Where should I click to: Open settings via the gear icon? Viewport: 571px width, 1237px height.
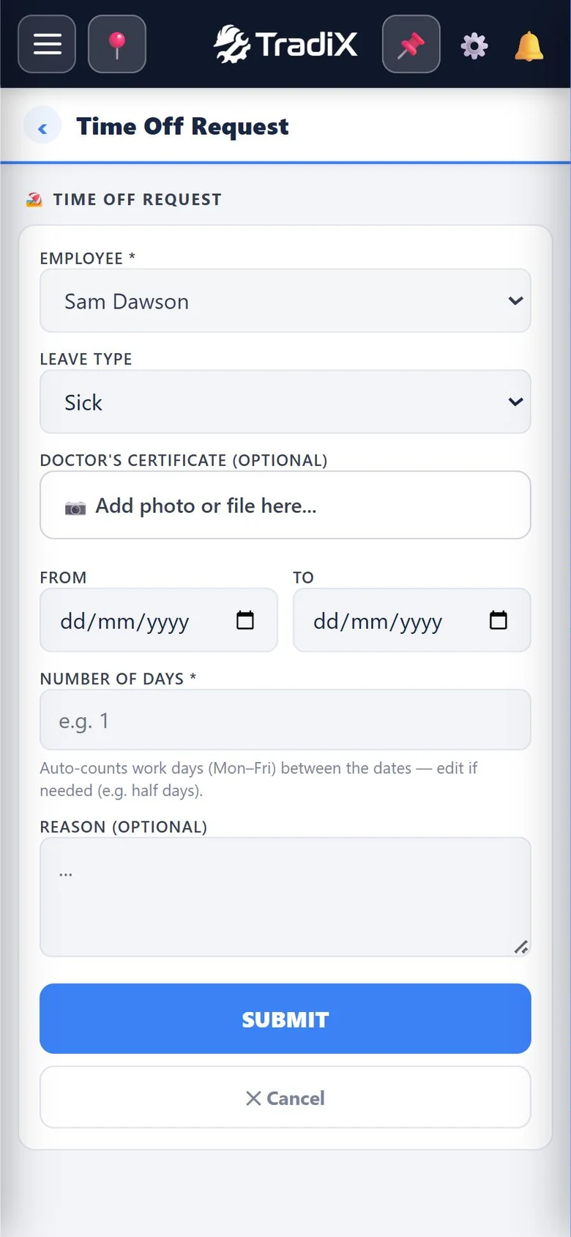pos(474,45)
